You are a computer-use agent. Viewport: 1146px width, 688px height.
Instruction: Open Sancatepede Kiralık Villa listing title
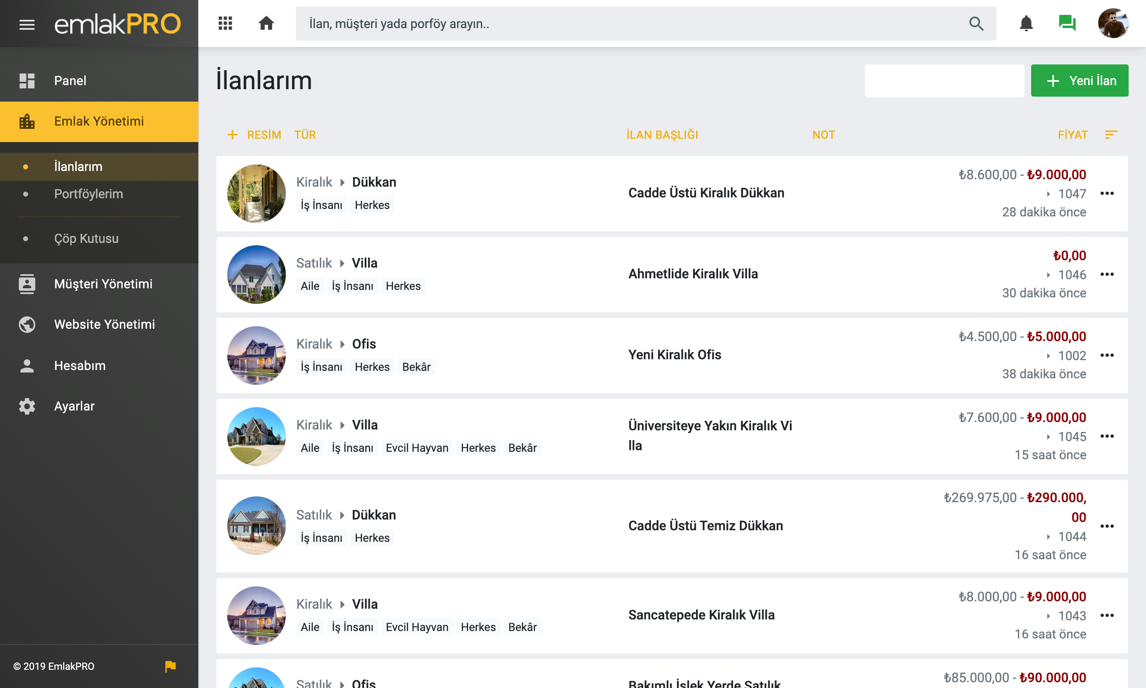click(701, 615)
